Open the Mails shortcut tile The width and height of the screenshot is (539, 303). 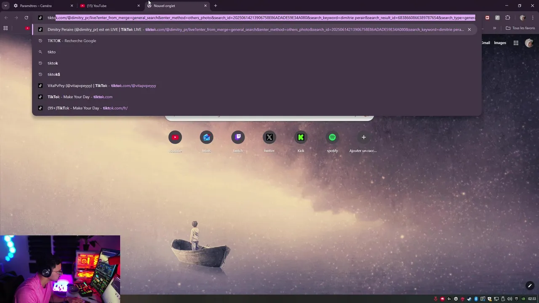point(206,137)
